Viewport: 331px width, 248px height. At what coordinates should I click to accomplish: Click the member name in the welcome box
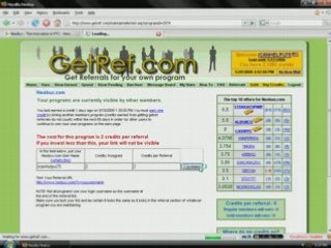pos(278,55)
